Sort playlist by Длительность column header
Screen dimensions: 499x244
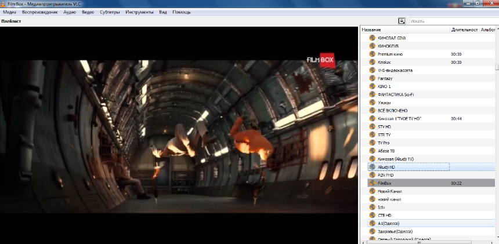click(x=465, y=30)
